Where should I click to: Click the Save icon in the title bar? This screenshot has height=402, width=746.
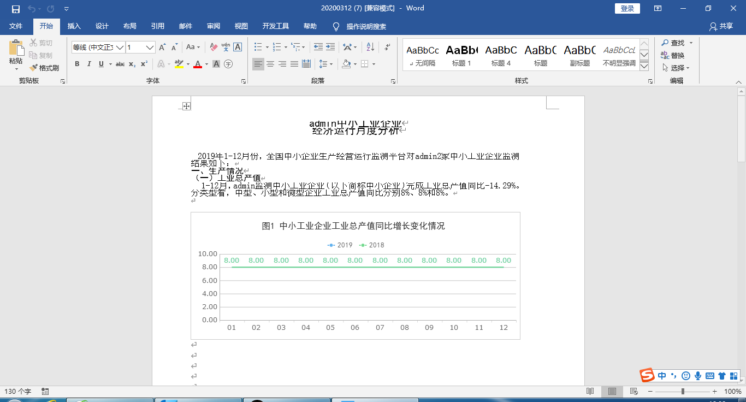16,9
